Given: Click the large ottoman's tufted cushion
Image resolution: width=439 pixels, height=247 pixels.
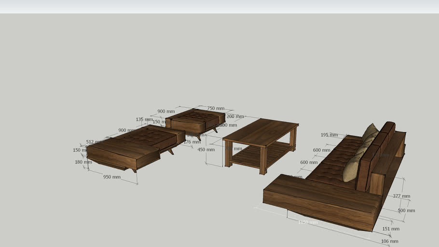Looking at the screenshot, I should tap(145, 137).
